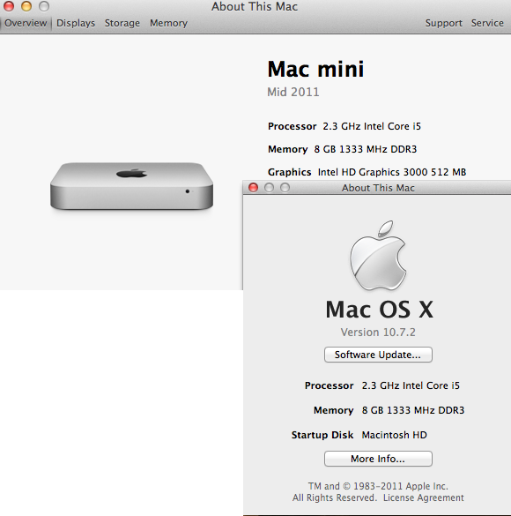Switch to the Overview tab
Screen dimensions: 511x516
coord(26,23)
